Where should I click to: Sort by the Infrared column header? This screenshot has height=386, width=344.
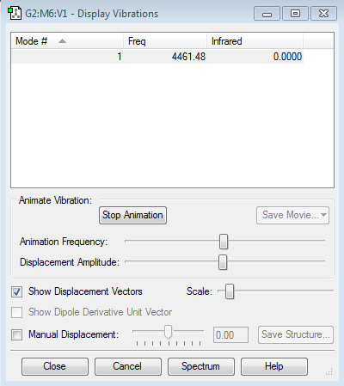(x=255, y=41)
